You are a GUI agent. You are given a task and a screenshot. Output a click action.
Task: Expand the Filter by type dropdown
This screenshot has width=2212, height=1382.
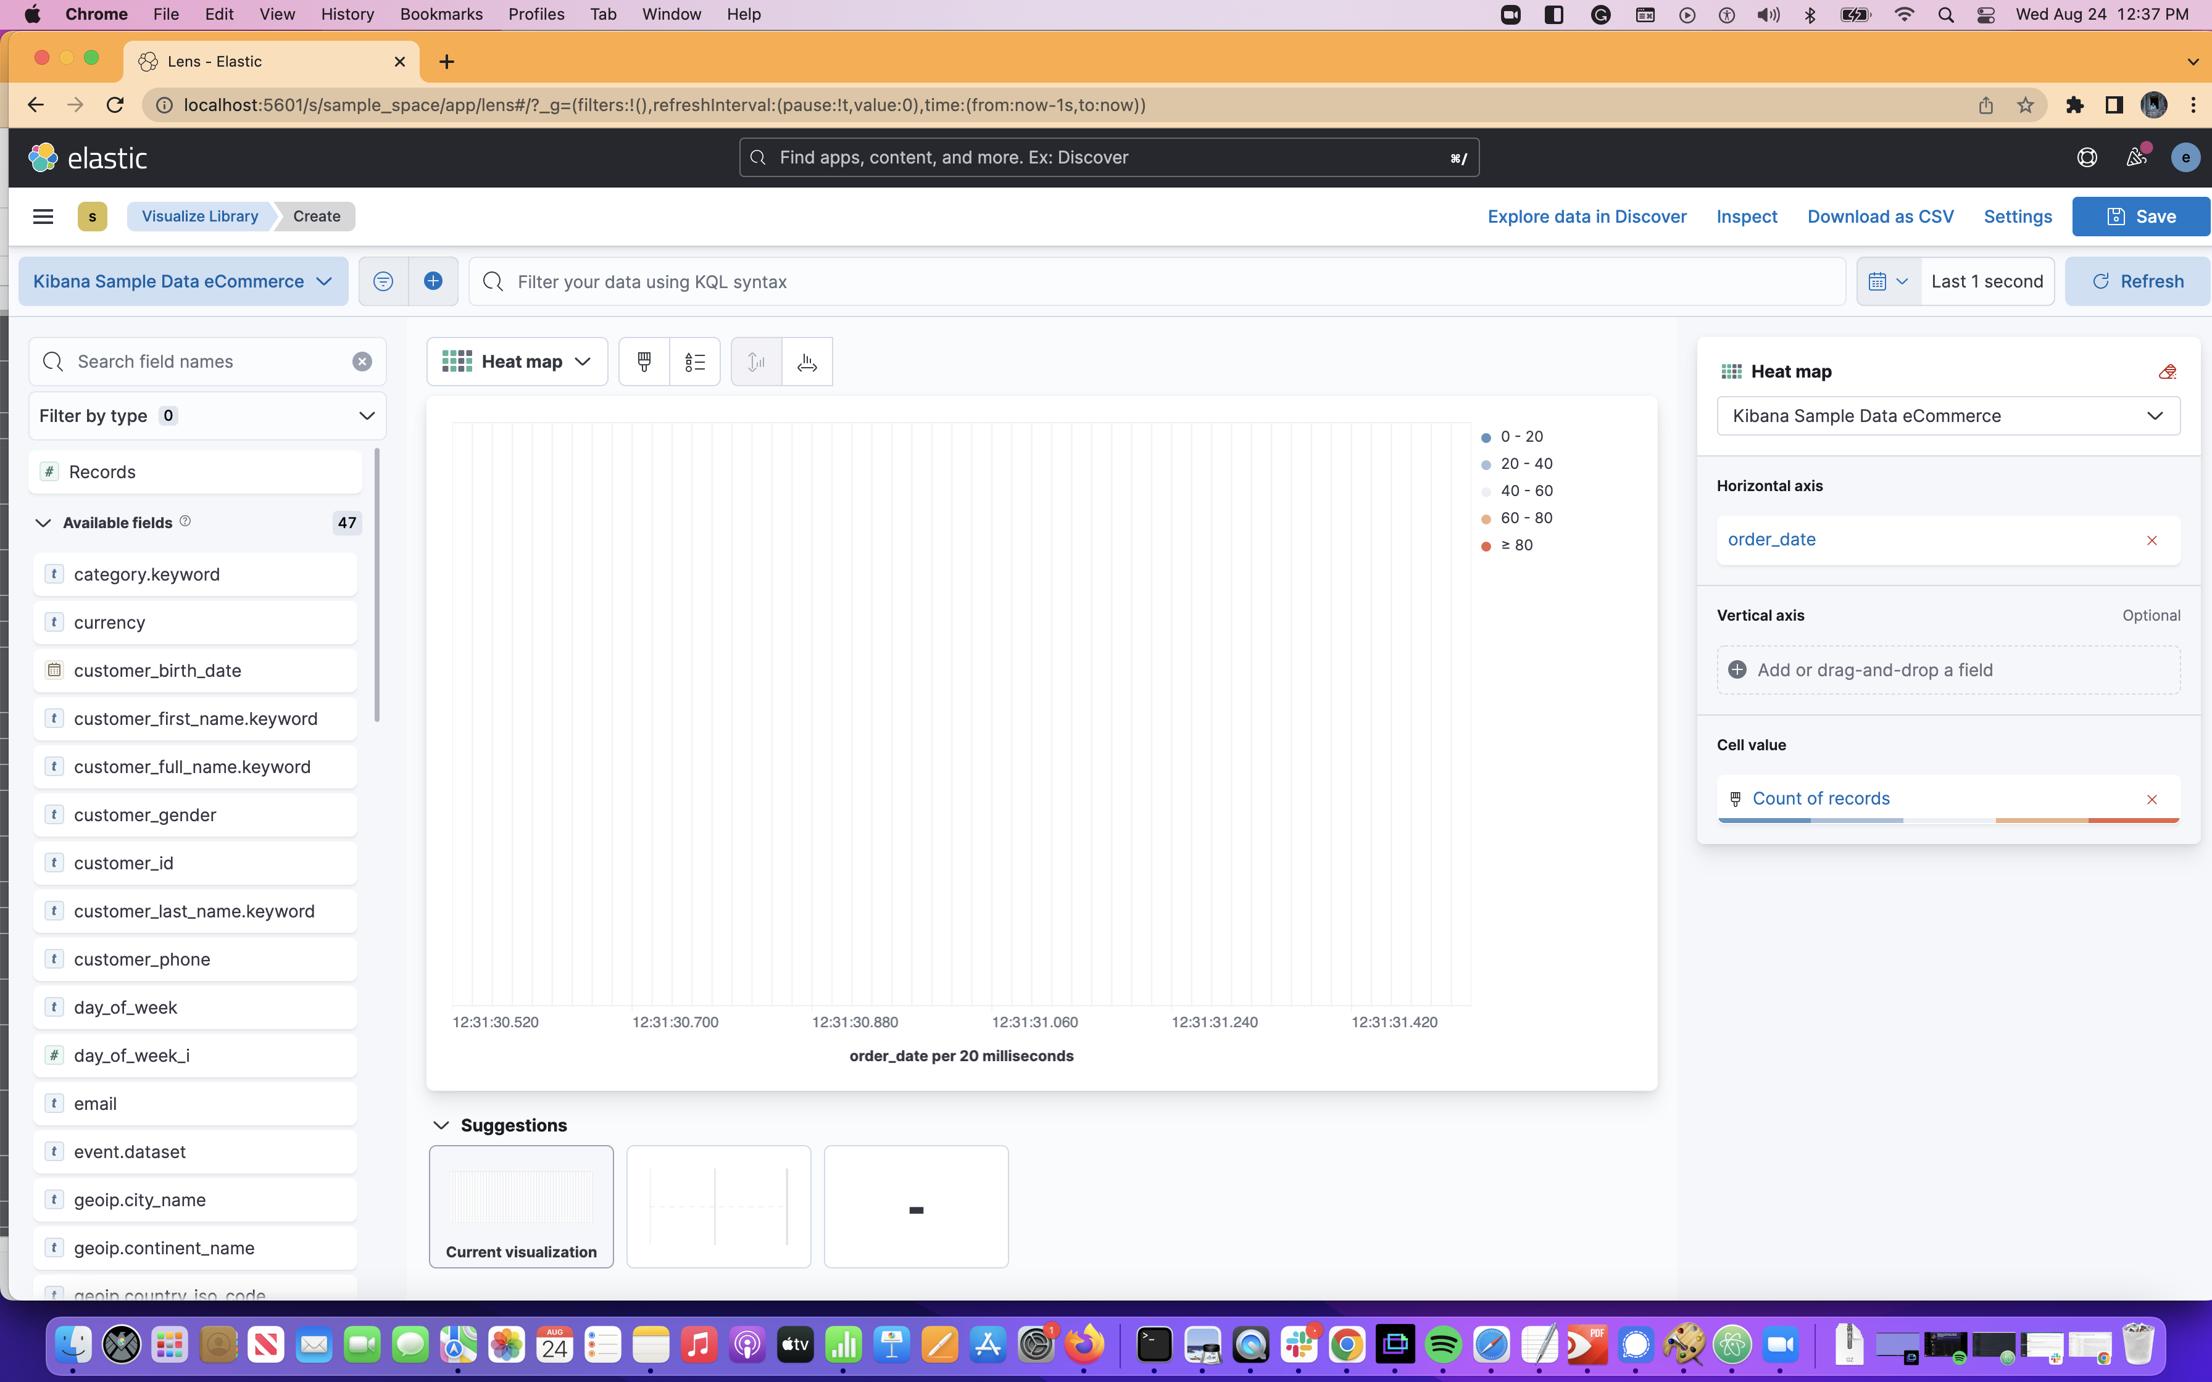point(207,416)
